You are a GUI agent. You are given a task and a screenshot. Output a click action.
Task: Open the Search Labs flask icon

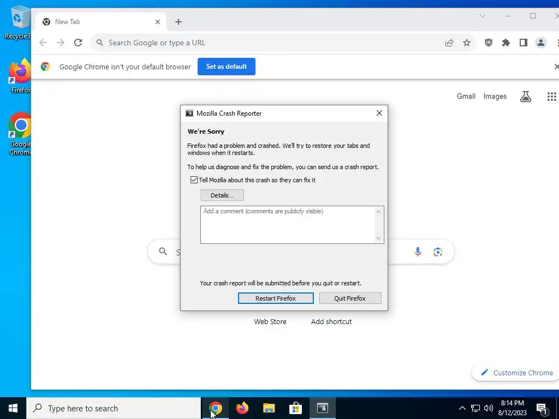click(526, 96)
